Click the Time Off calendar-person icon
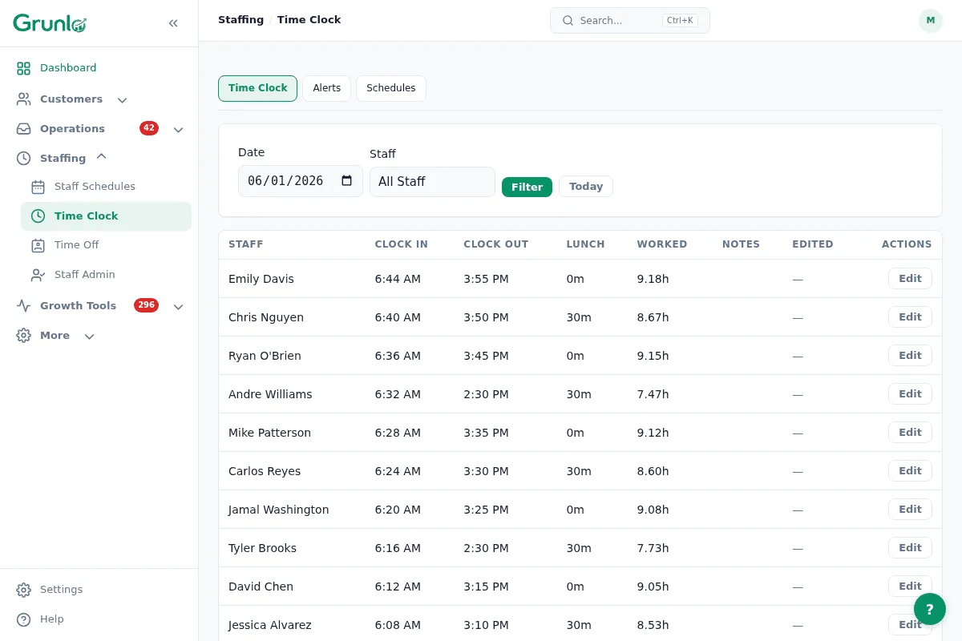The image size is (962, 641). pos(38,245)
